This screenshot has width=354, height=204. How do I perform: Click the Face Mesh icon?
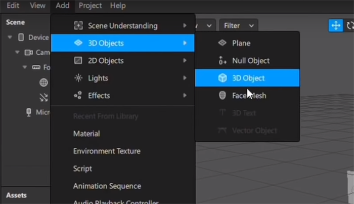pos(222,96)
